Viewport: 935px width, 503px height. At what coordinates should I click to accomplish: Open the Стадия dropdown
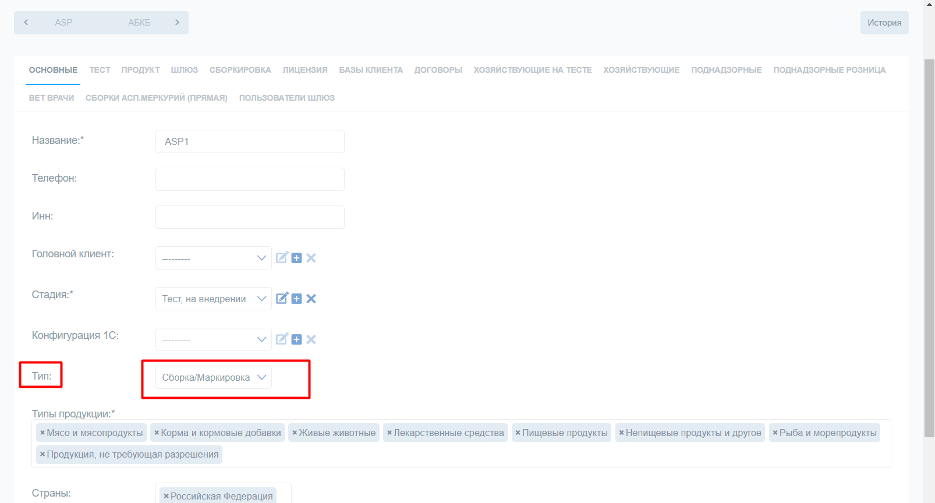(x=213, y=299)
